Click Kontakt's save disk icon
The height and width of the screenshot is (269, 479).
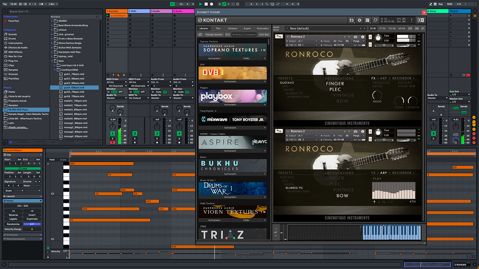(x=351, y=20)
